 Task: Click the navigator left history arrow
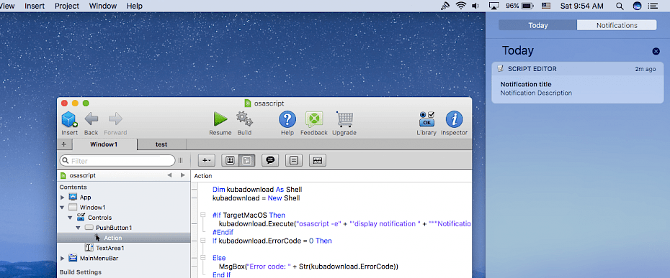[x=169, y=175]
